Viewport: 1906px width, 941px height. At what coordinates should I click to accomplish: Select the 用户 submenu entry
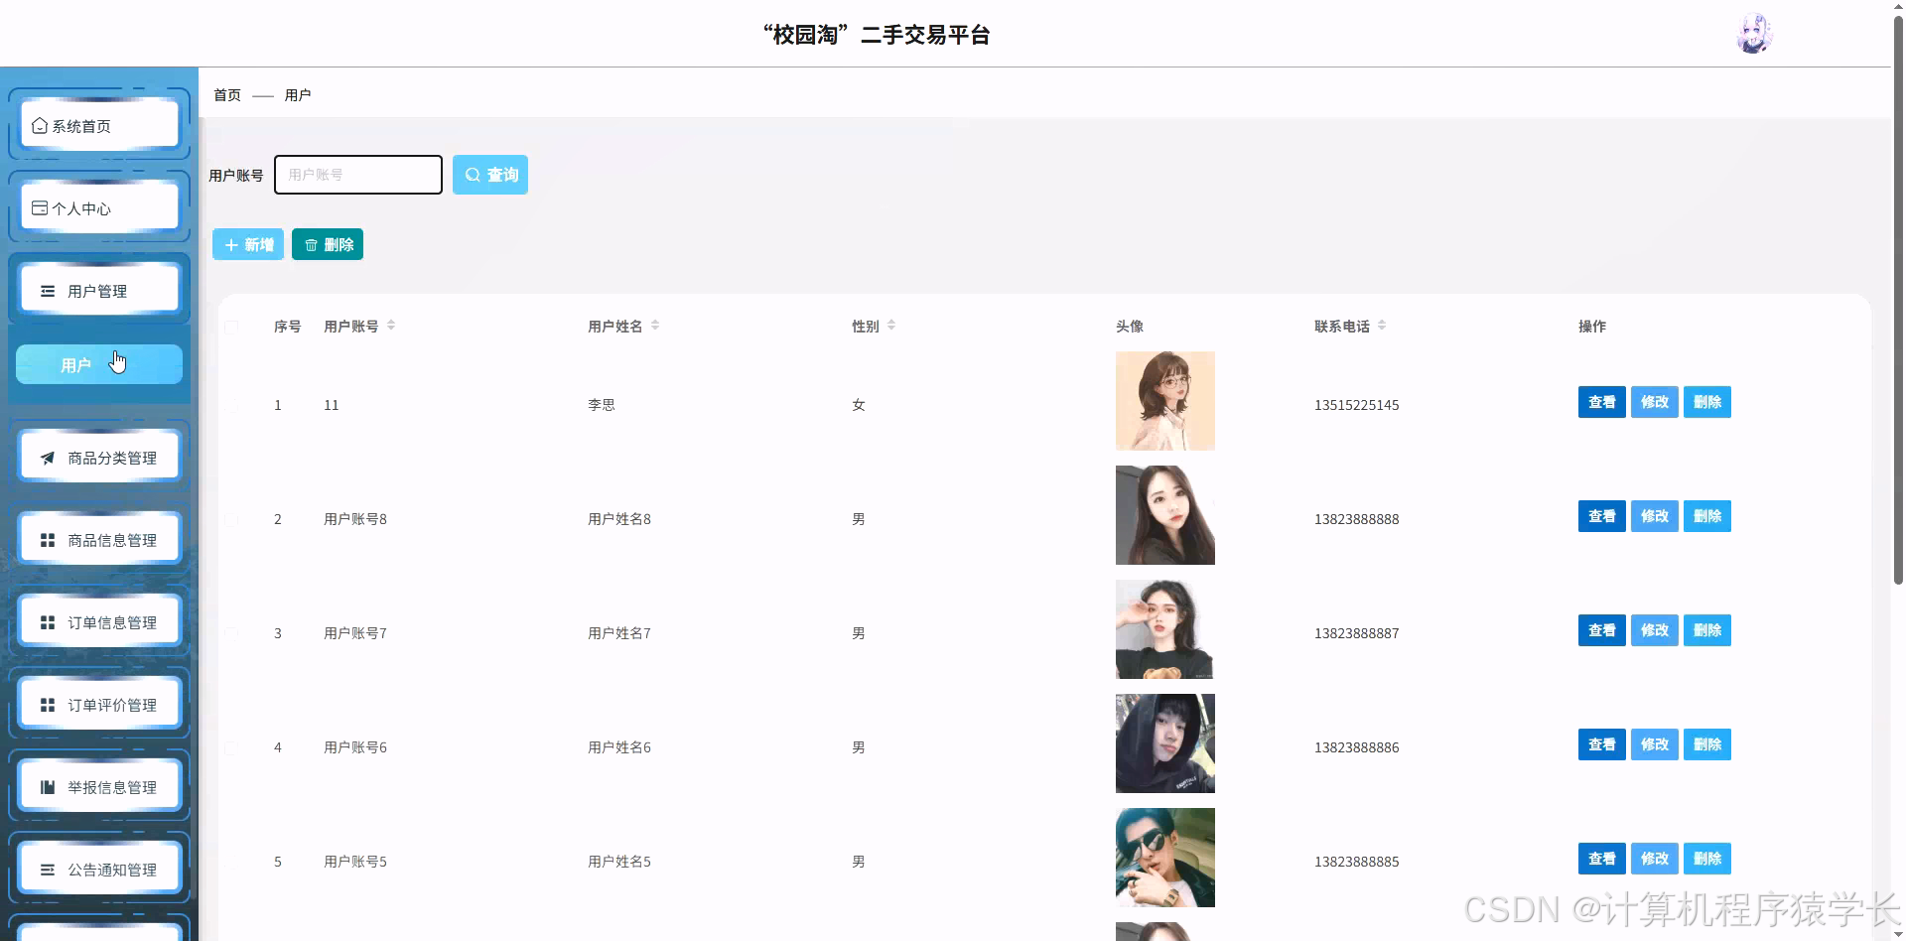pyautogui.click(x=77, y=364)
